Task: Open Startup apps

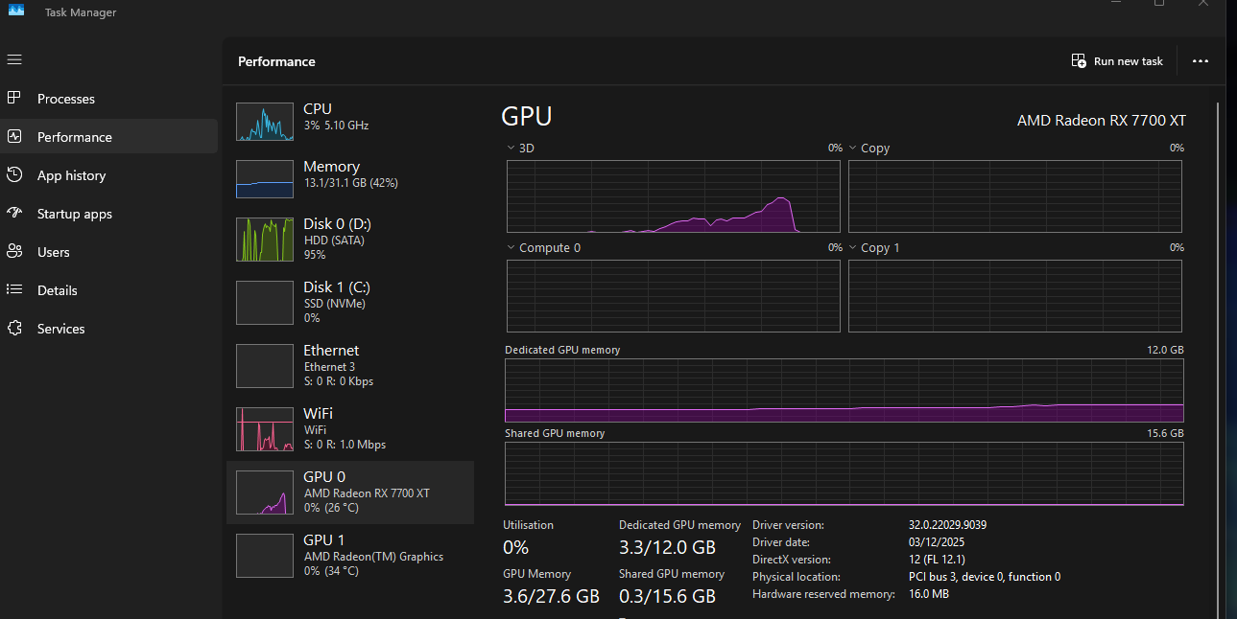Action: click(x=75, y=213)
